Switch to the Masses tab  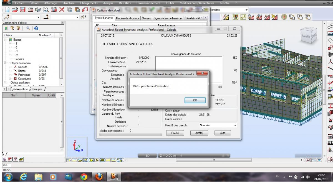coord(146,18)
